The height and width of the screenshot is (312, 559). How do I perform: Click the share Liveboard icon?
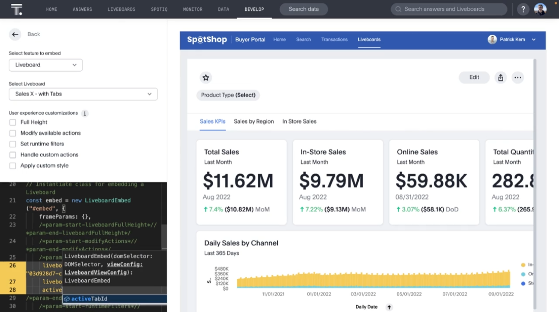pos(501,78)
